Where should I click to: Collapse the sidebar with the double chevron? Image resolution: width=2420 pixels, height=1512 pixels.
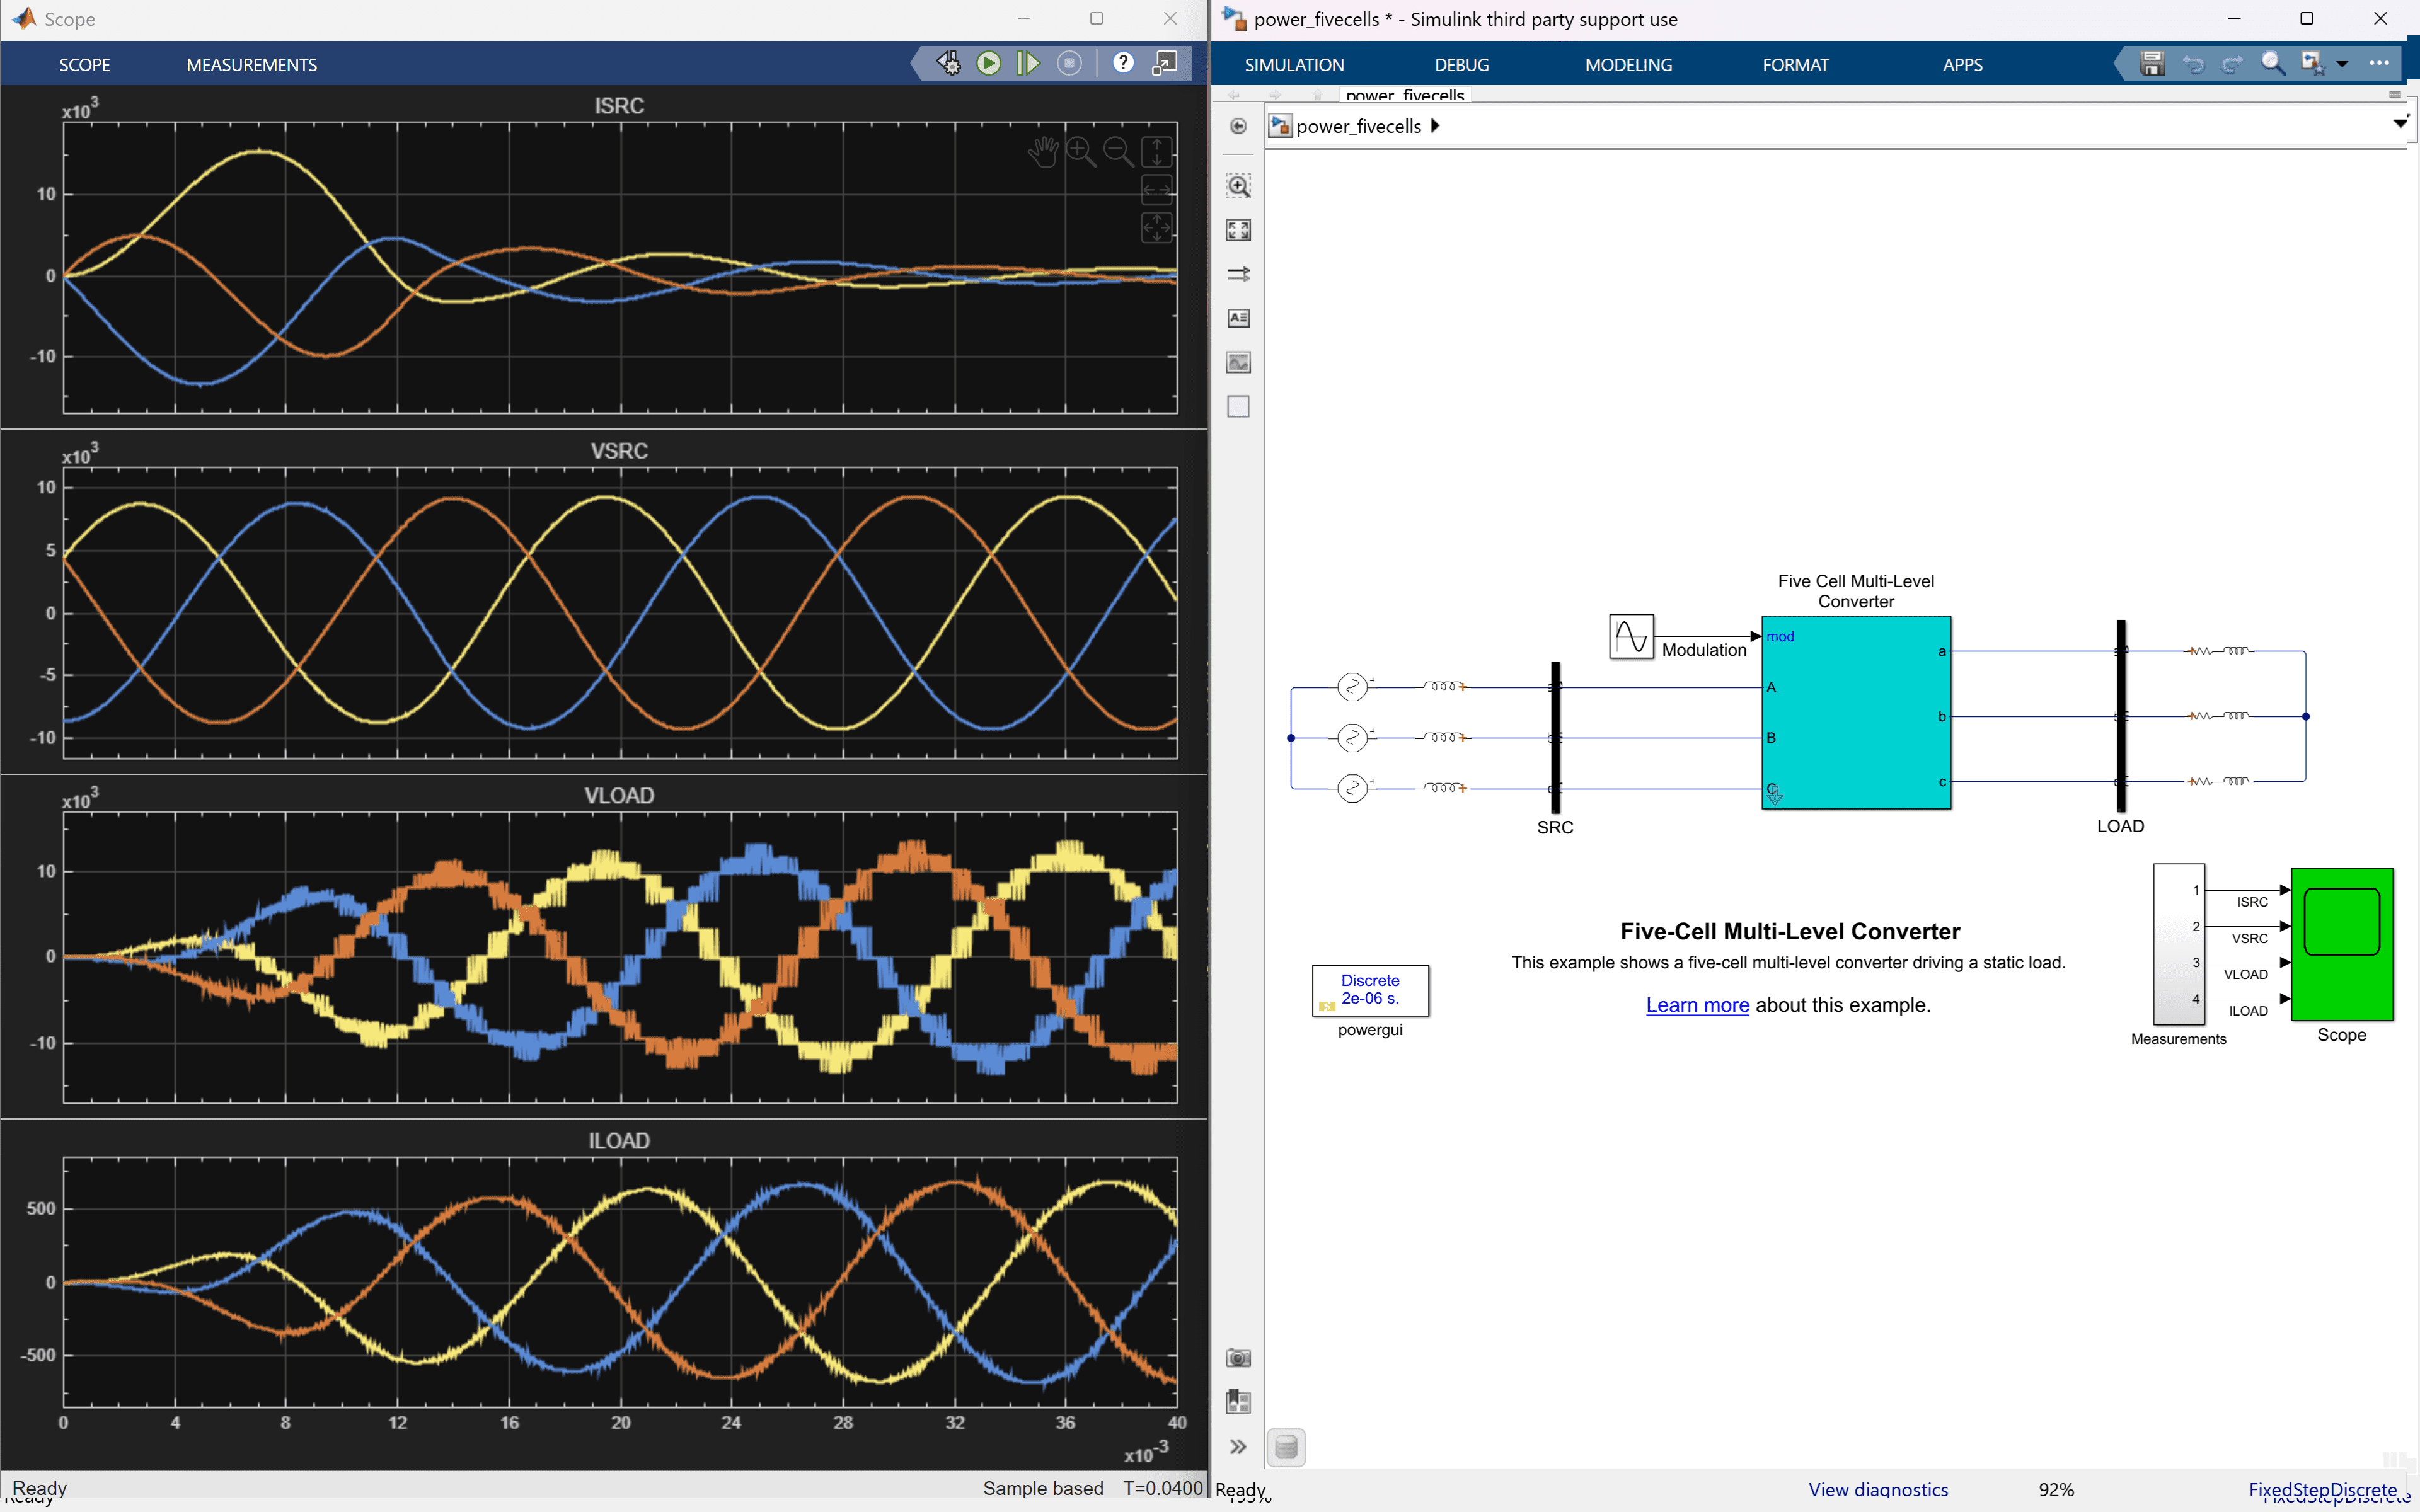click(1238, 1446)
